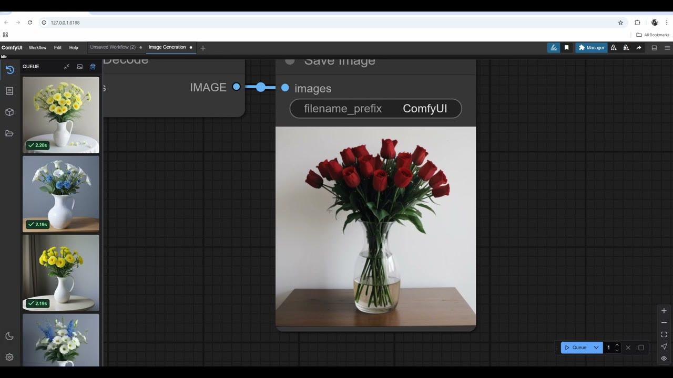Click the images input connector dot
This screenshot has height=378, width=673.
coord(285,88)
